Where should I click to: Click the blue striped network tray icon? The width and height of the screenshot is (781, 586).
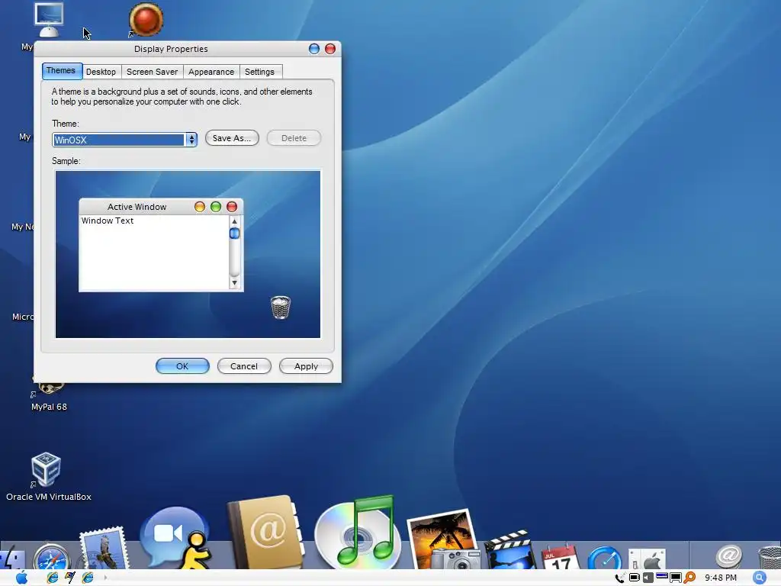tap(662, 577)
